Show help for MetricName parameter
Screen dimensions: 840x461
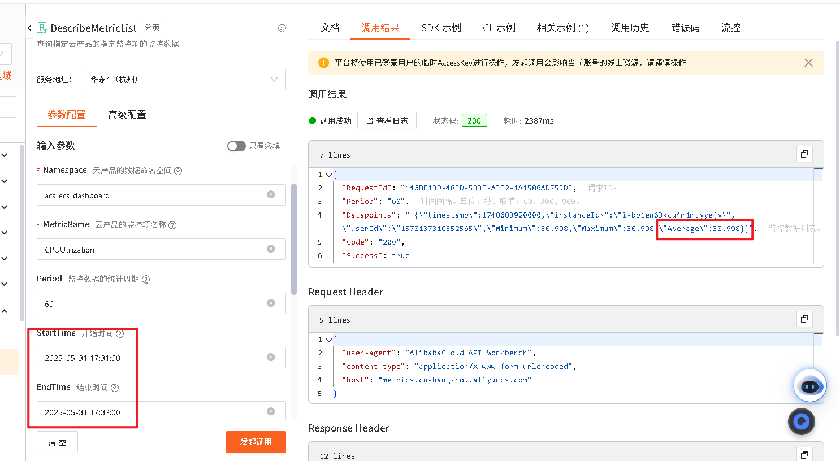[172, 225]
